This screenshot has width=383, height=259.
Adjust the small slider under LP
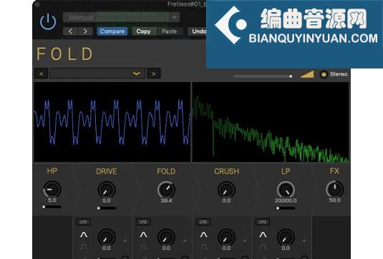tap(286, 208)
